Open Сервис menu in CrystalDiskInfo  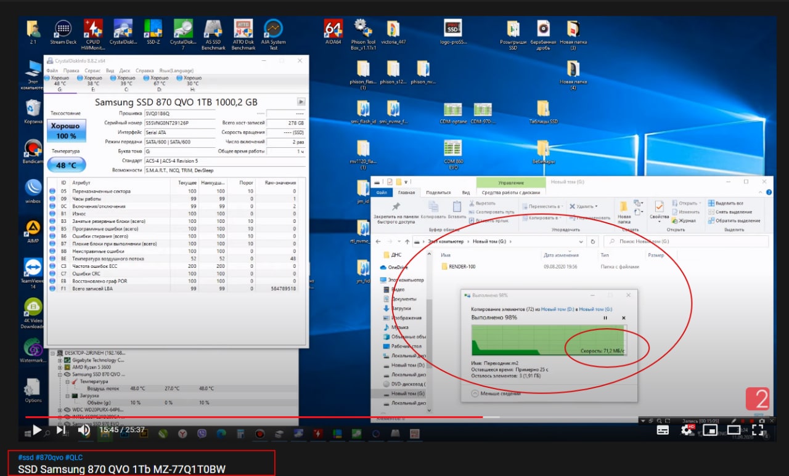pos(93,70)
